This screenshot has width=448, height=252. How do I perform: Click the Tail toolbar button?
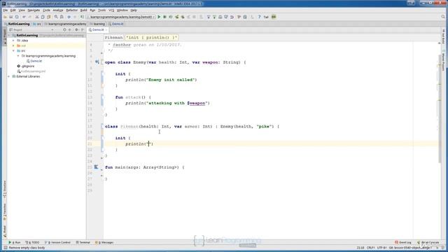266,17
